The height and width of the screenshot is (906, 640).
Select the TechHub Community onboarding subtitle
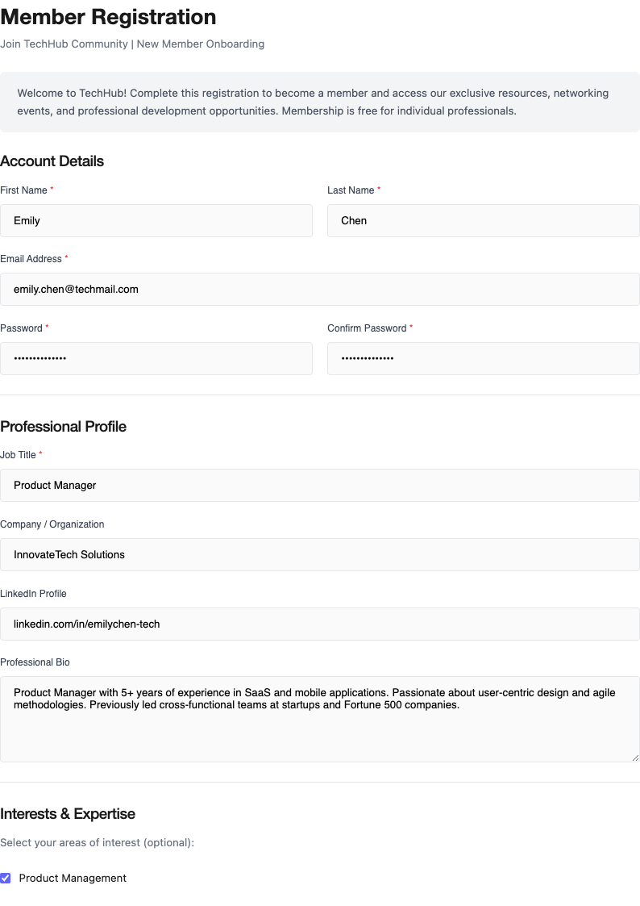[132, 44]
